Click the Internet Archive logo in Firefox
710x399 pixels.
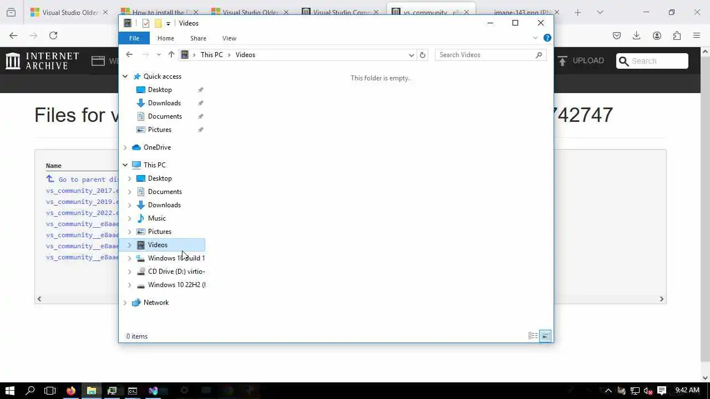42,61
